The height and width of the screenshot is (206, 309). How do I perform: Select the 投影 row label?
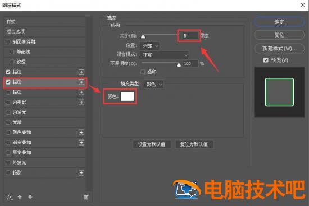click(x=17, y=172)
